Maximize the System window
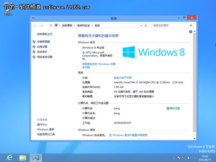This screenshot has height=162, width=216. tap(184, 18)
